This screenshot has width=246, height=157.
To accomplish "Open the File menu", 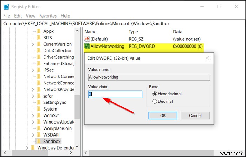I will (x=7, y=16).
